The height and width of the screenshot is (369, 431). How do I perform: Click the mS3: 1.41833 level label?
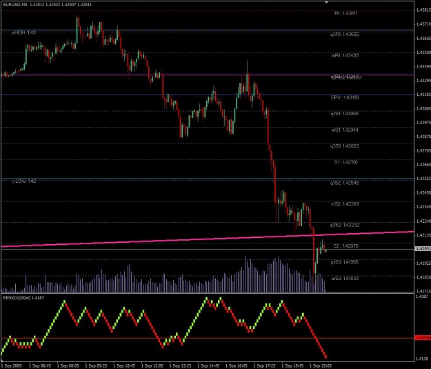click(345, 279)
